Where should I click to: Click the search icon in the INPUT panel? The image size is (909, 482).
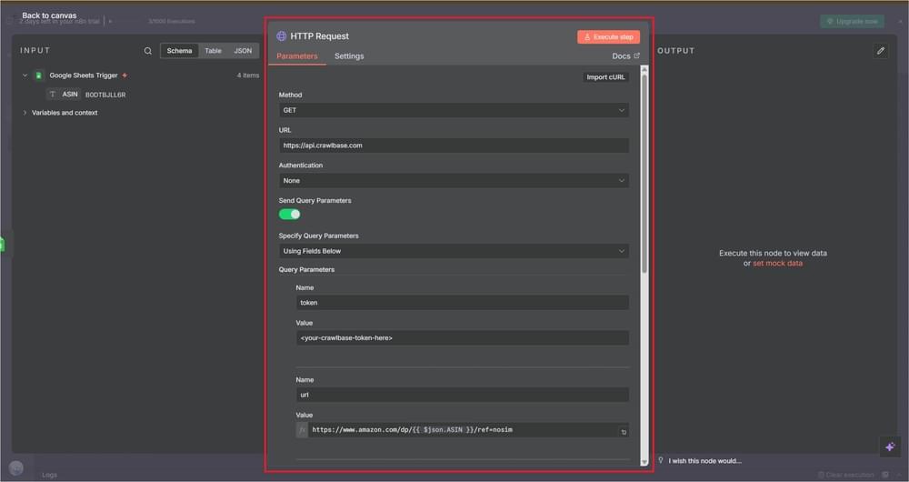[x=148, y=51]
